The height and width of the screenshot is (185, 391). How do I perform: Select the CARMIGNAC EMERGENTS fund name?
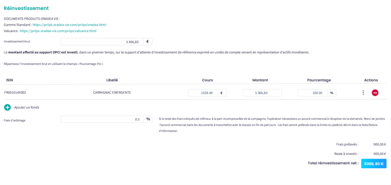point(112,92)
